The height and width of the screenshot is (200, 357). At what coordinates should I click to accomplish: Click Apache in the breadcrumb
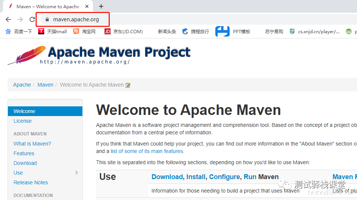click(x=22, y=85)
